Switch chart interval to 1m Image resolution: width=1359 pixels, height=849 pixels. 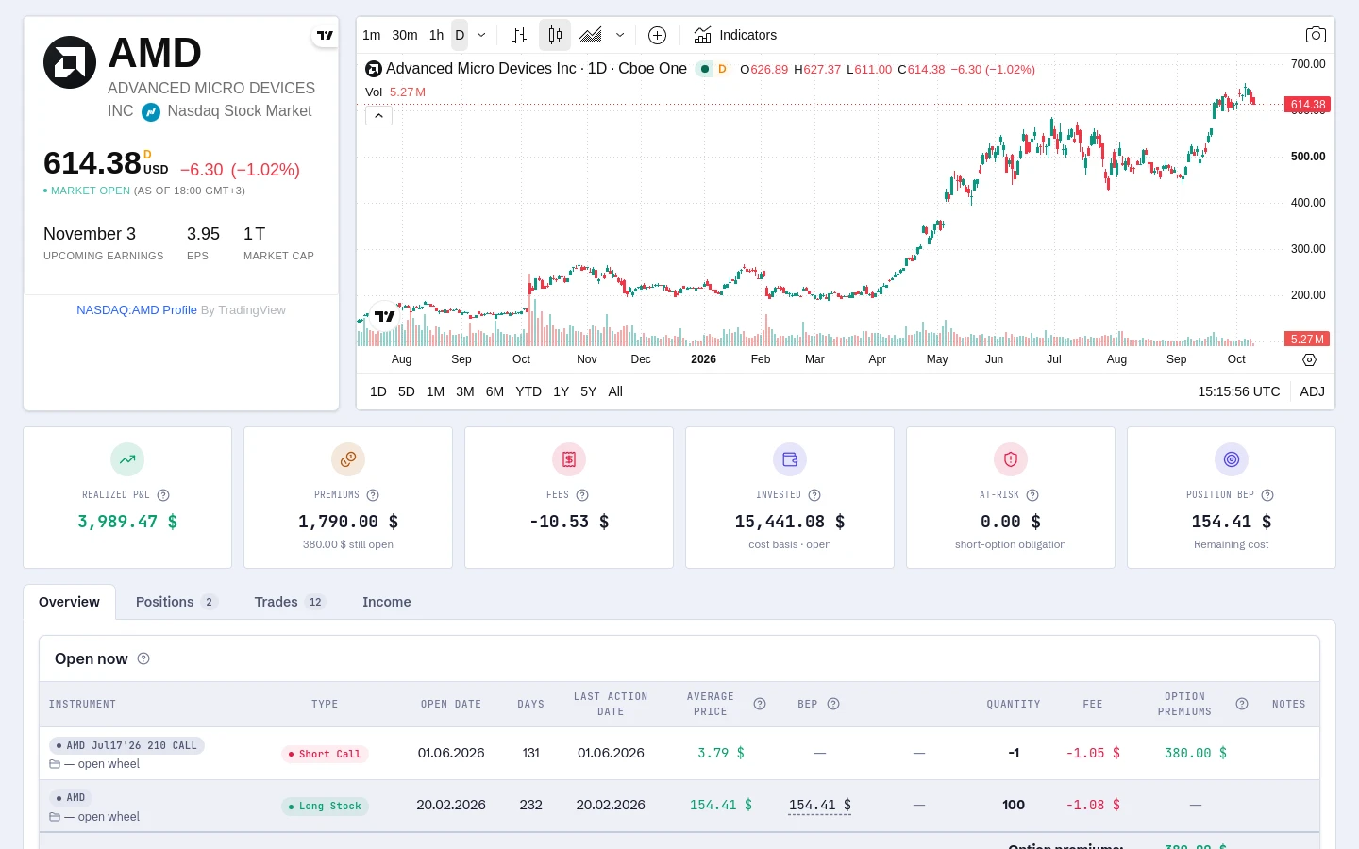(372, 35)
